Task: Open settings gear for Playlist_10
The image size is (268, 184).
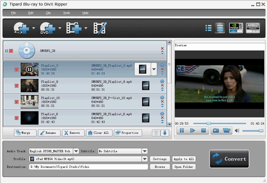Action: 162,98
